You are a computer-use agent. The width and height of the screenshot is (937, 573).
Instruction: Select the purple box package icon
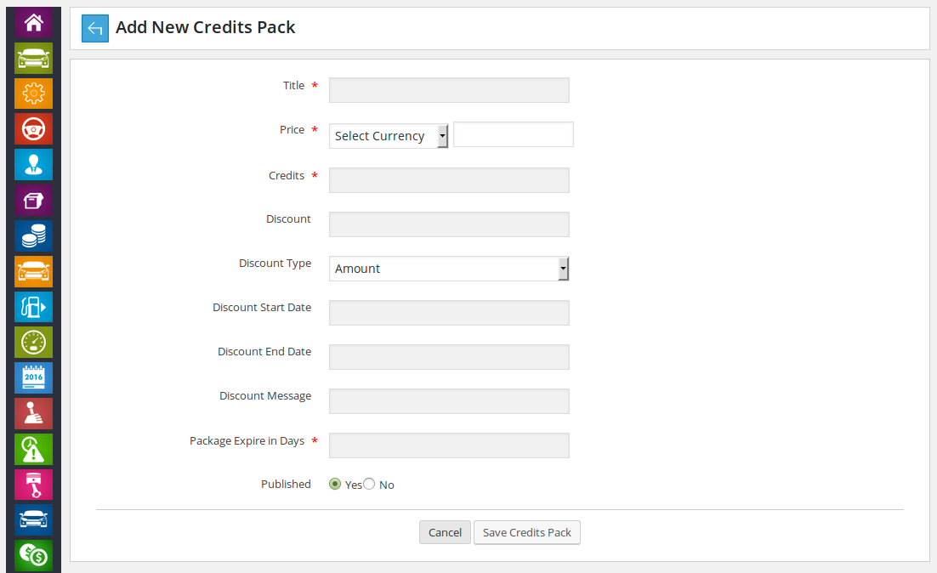click(x=33, y=200)
